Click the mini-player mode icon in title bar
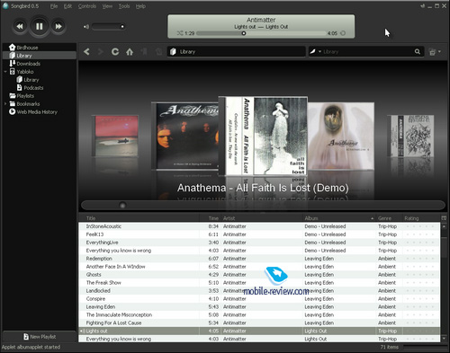 (423, 6)
